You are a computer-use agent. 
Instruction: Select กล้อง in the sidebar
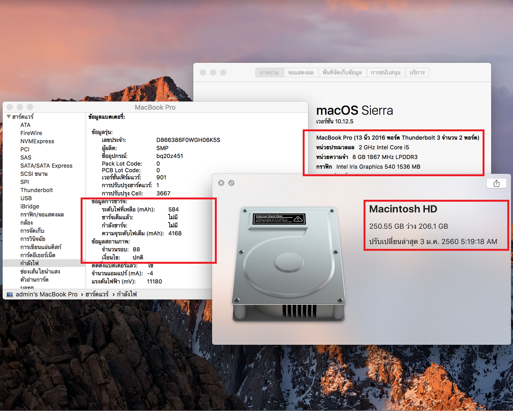coord(27,223)
